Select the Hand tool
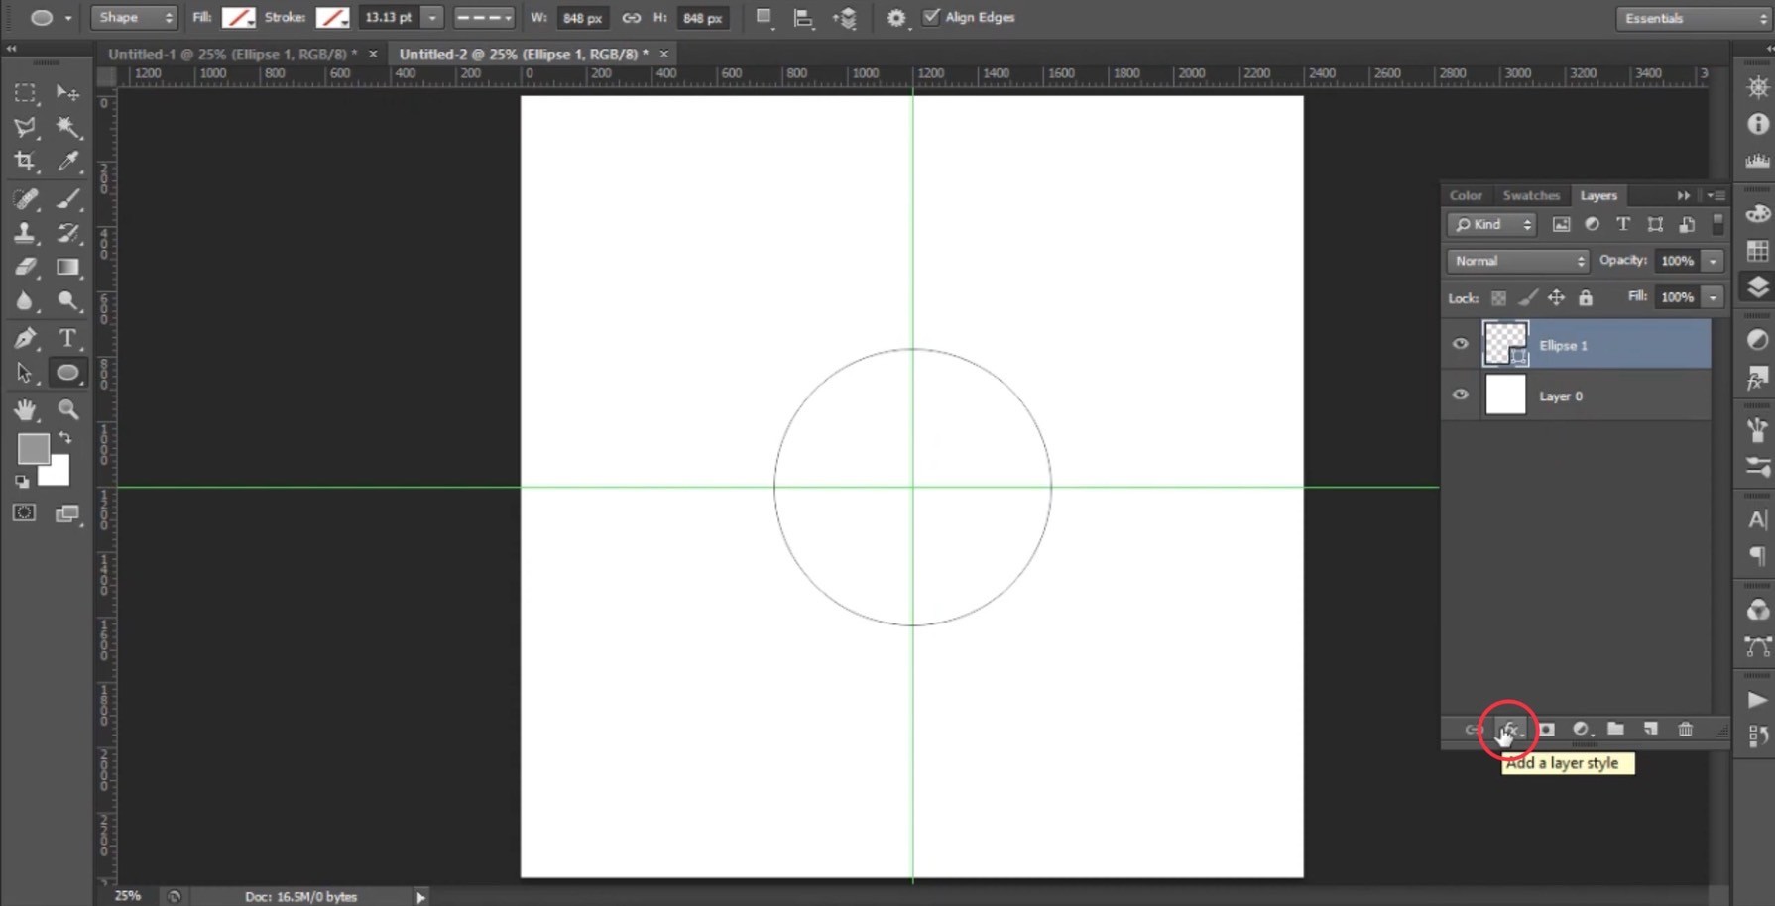Screen dimensions: 1775x906 25,409
